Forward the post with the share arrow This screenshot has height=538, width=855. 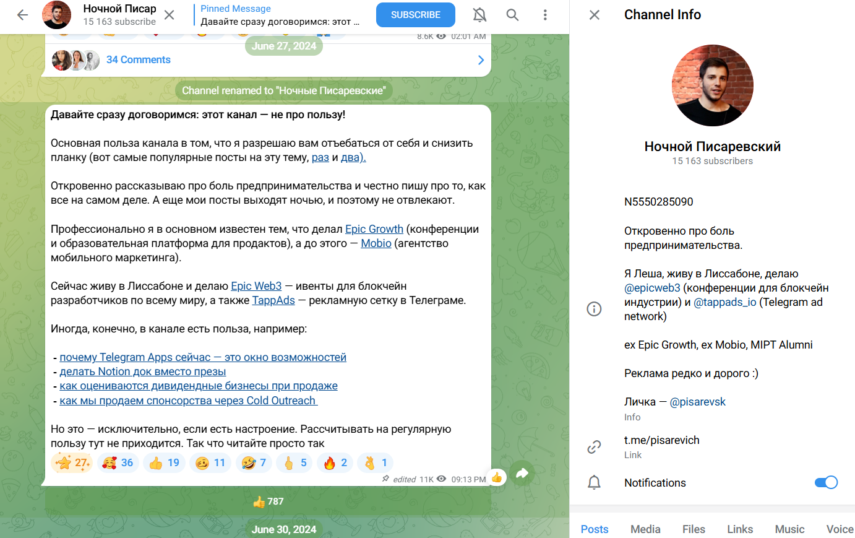(x=522, y=474)
